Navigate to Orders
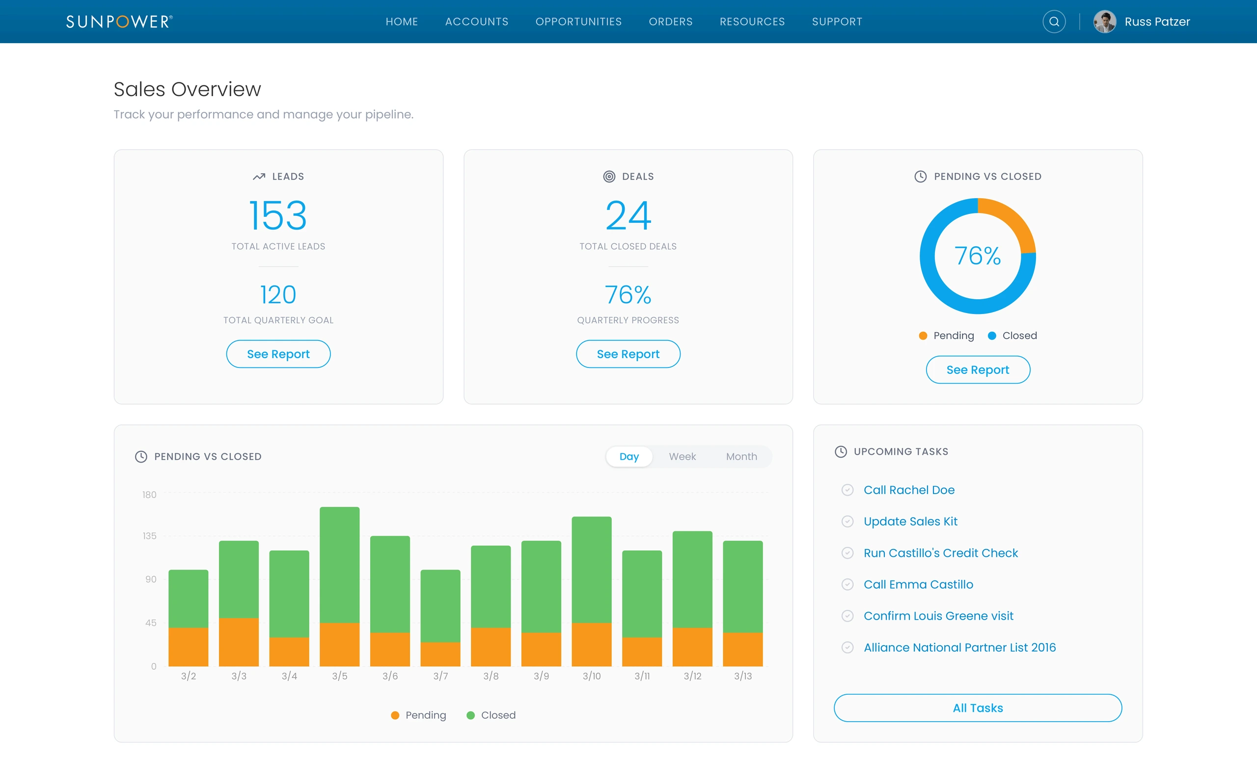The height and width of the screenshot is (757, 1257). [x=670, y=22]
